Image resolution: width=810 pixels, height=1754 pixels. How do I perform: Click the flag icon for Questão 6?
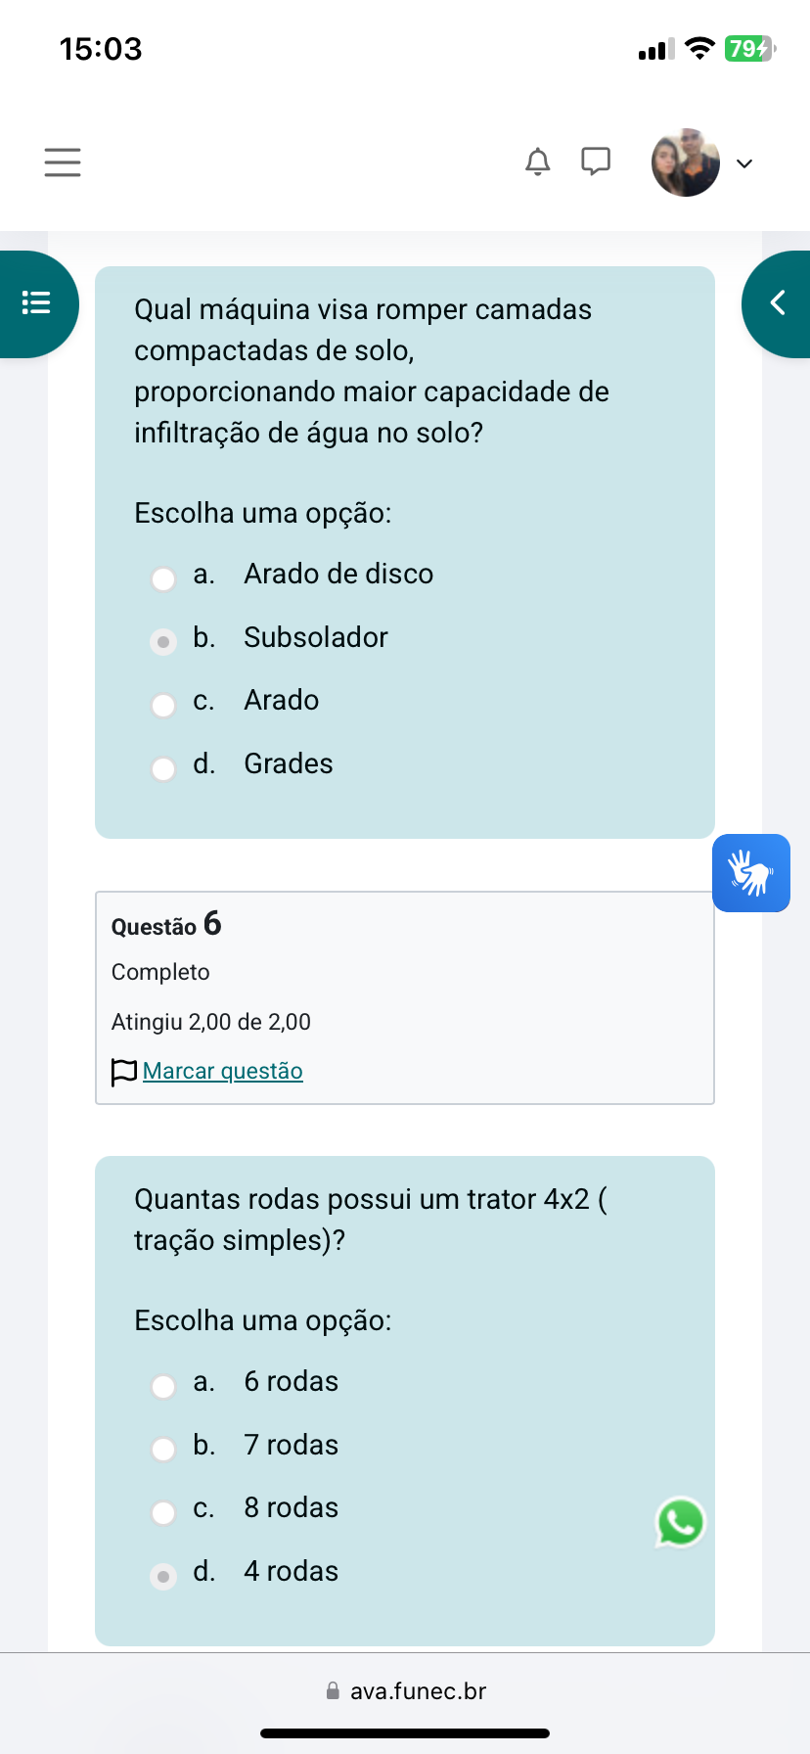(x=124, y=1072)
